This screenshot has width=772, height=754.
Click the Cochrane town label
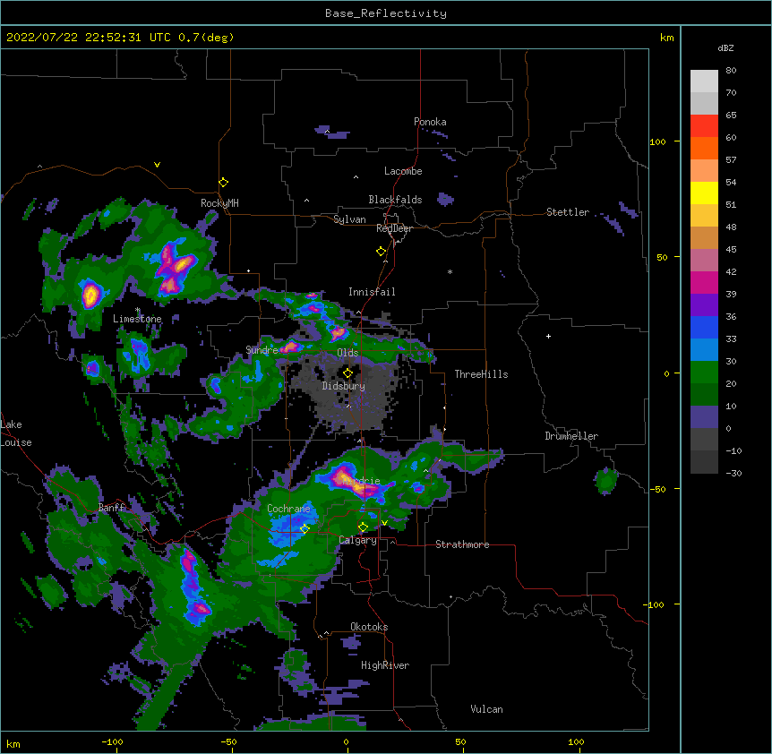click(x=288, y=509)
